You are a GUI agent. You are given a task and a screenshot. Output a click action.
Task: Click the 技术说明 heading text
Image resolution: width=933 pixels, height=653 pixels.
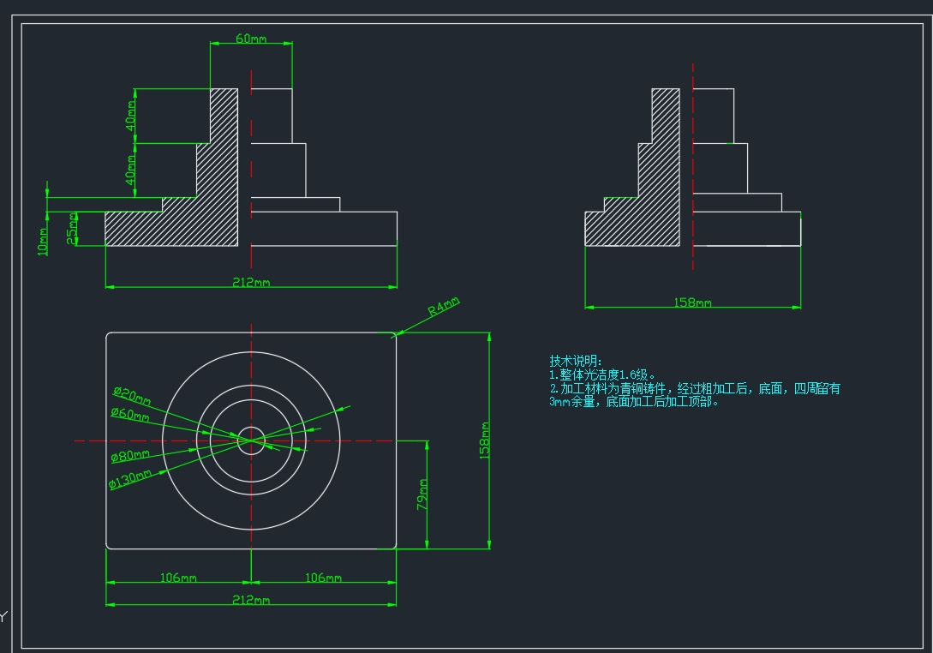click(x=576, y=361)
